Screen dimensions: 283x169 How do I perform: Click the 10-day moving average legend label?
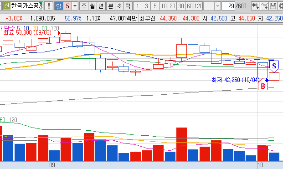click(x=26, y=28)
